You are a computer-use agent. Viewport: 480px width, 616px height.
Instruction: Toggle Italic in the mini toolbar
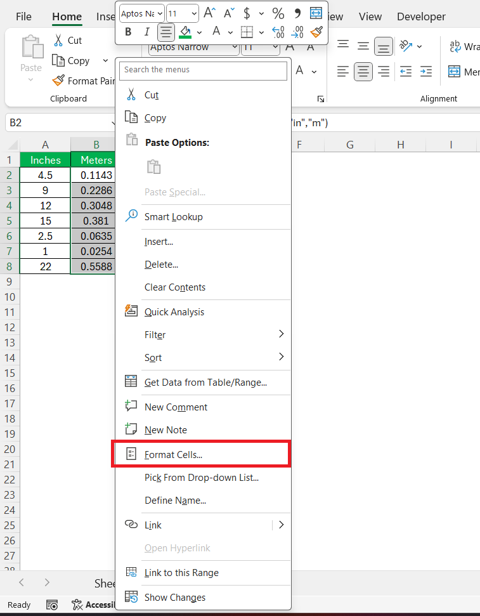click(147, 32)
